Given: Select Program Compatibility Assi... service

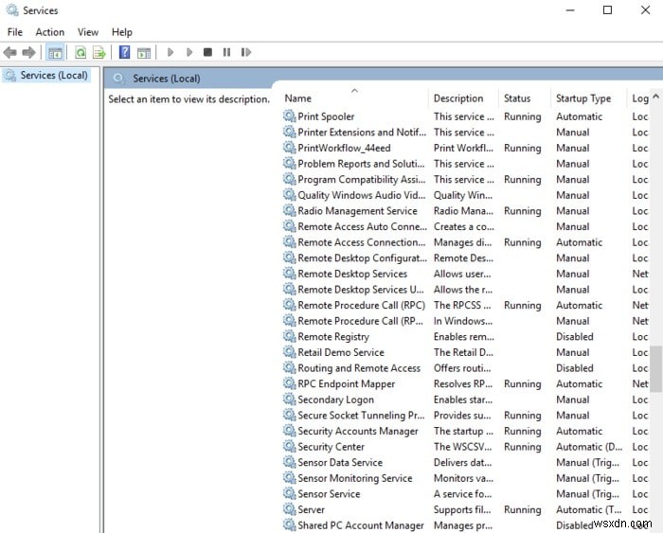Looking at the screenshot, I should (x=361, y=179).
